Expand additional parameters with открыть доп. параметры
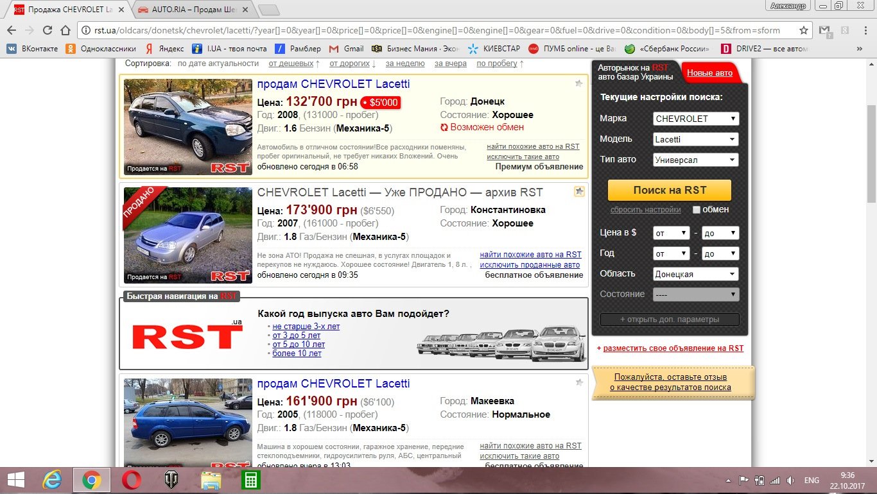Image resolution: width=877 pixels, height=494 pixels. (670, 319)
